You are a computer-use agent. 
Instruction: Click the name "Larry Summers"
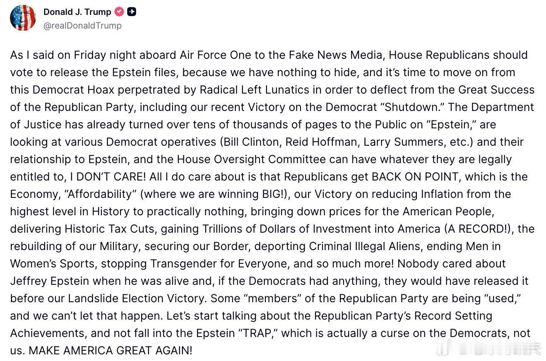coord(393,142)
